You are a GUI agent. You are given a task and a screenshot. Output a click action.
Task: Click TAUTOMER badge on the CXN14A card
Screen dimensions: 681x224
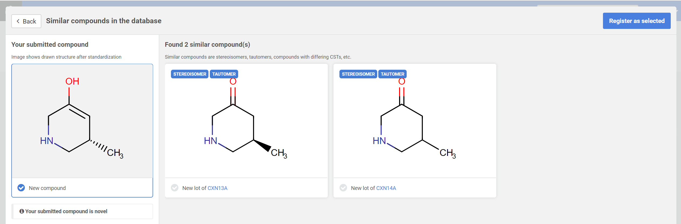[x=392, y=74]
